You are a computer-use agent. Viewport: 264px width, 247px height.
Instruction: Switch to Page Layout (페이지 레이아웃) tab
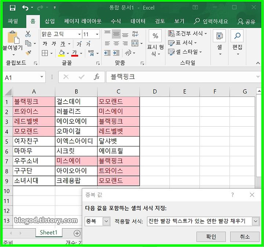82,21
